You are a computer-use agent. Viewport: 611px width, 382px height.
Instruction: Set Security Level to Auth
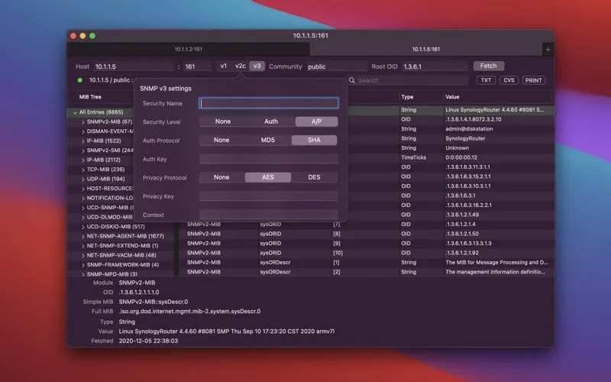click(271, 121)
